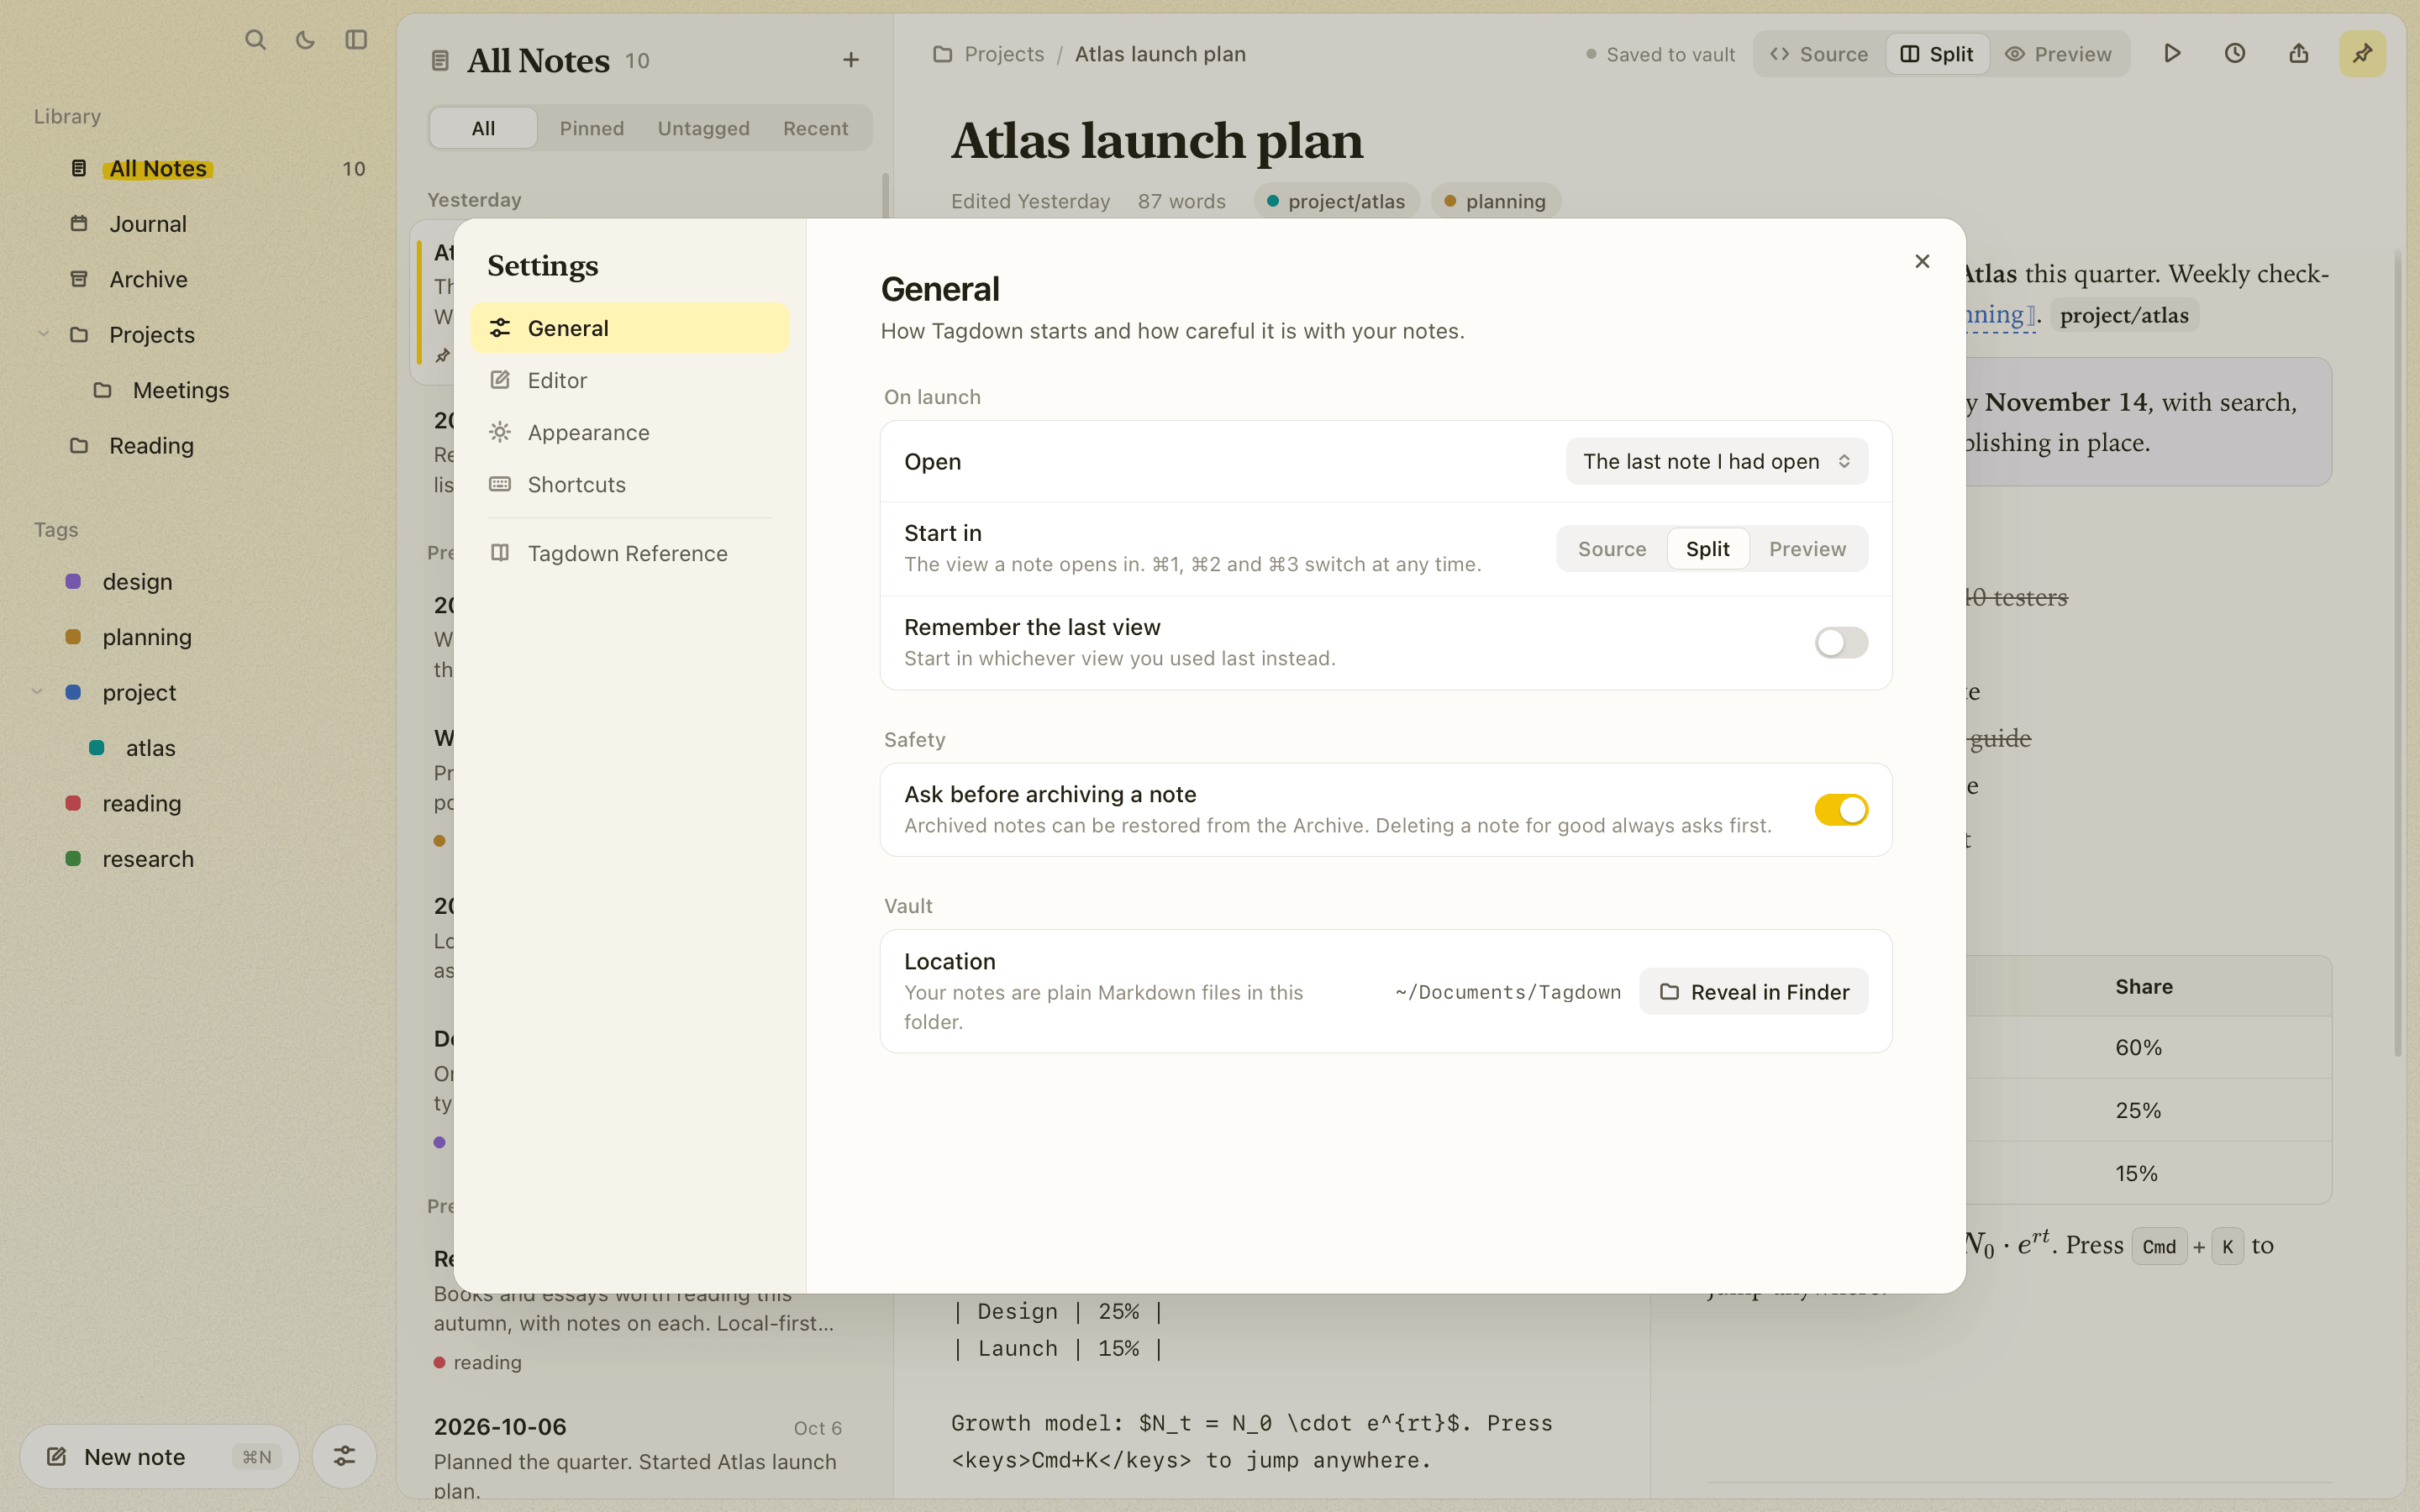Switch the notes list to the Pinned tab
2420x1512 pixels.
coord(592,128)
